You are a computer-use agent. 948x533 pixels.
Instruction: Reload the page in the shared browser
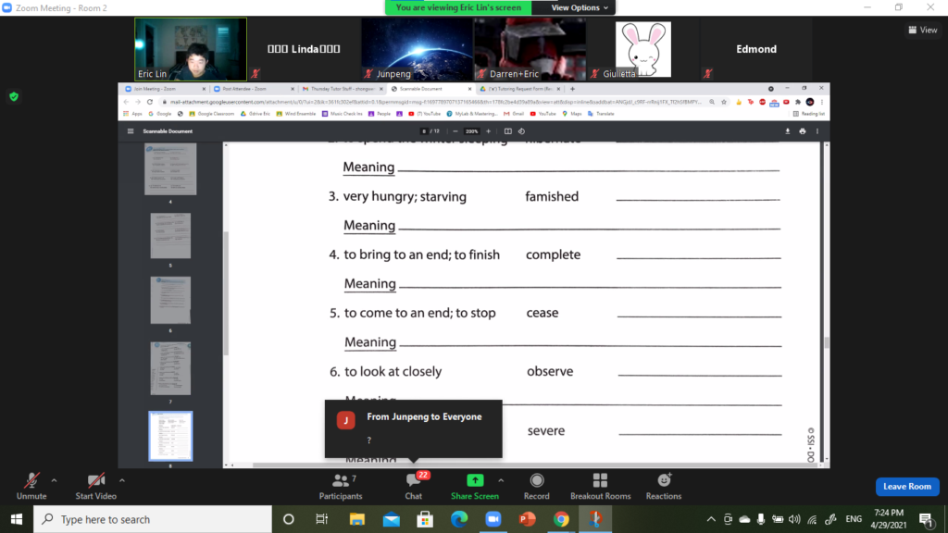pyautogui.click(x=150, y=102)
